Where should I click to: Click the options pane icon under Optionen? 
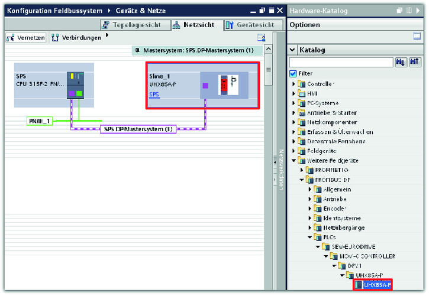[417, 37]
